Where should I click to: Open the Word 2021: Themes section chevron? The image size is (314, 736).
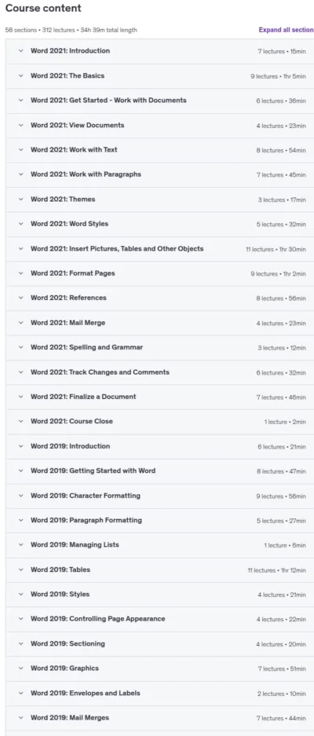point(20,199)
